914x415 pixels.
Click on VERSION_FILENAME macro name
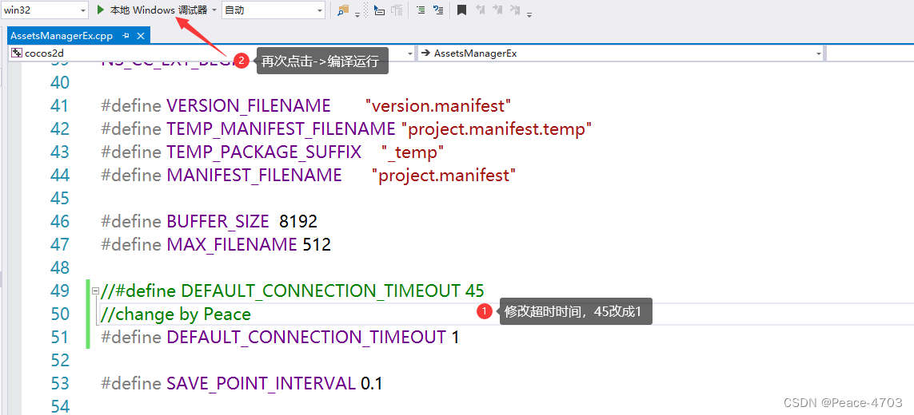tap(249, 106)
